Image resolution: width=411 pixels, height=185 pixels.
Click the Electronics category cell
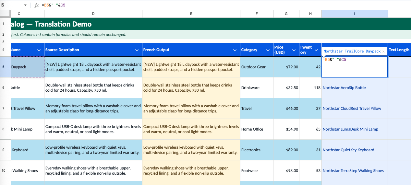pyautogui.click(x=257, y=150)
